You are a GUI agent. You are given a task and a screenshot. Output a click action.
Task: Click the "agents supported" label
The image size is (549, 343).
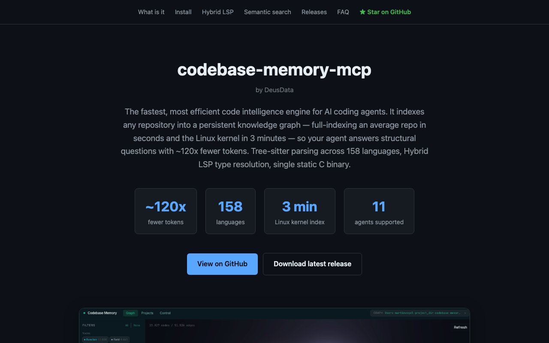pos(379,222)
